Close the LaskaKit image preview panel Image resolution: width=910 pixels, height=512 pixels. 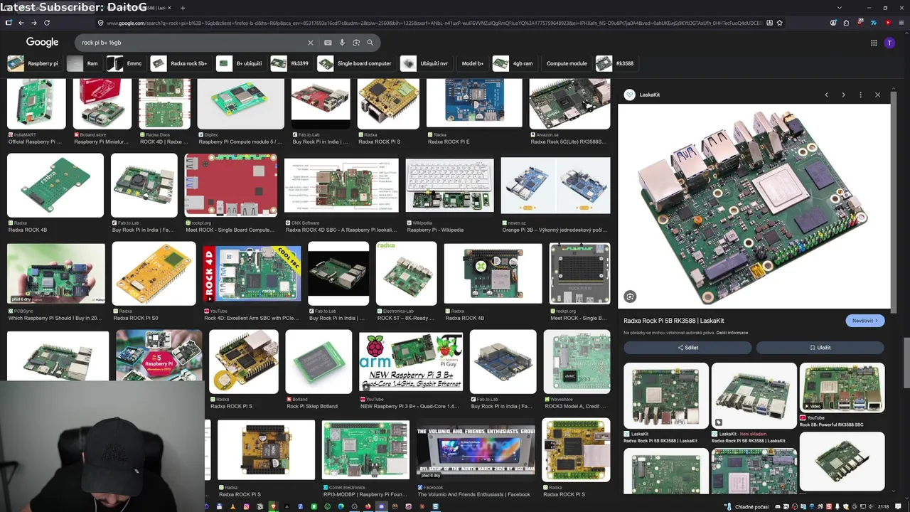877,95
